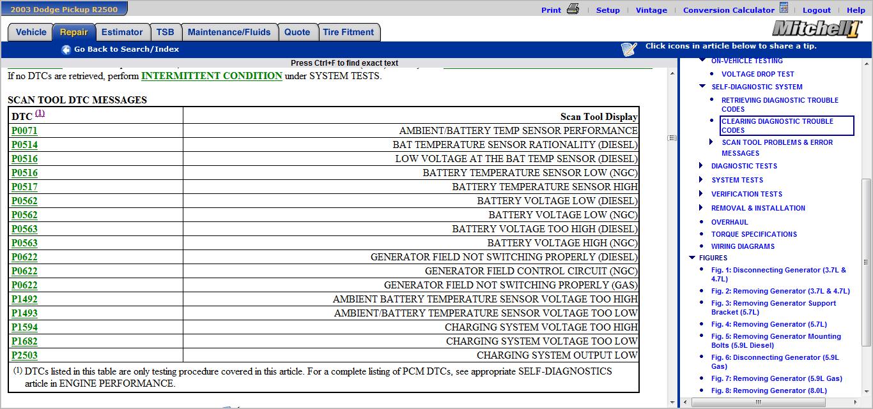Open the Setup link
This screenshot has width=873, height=409.
(x=608, y=10)
